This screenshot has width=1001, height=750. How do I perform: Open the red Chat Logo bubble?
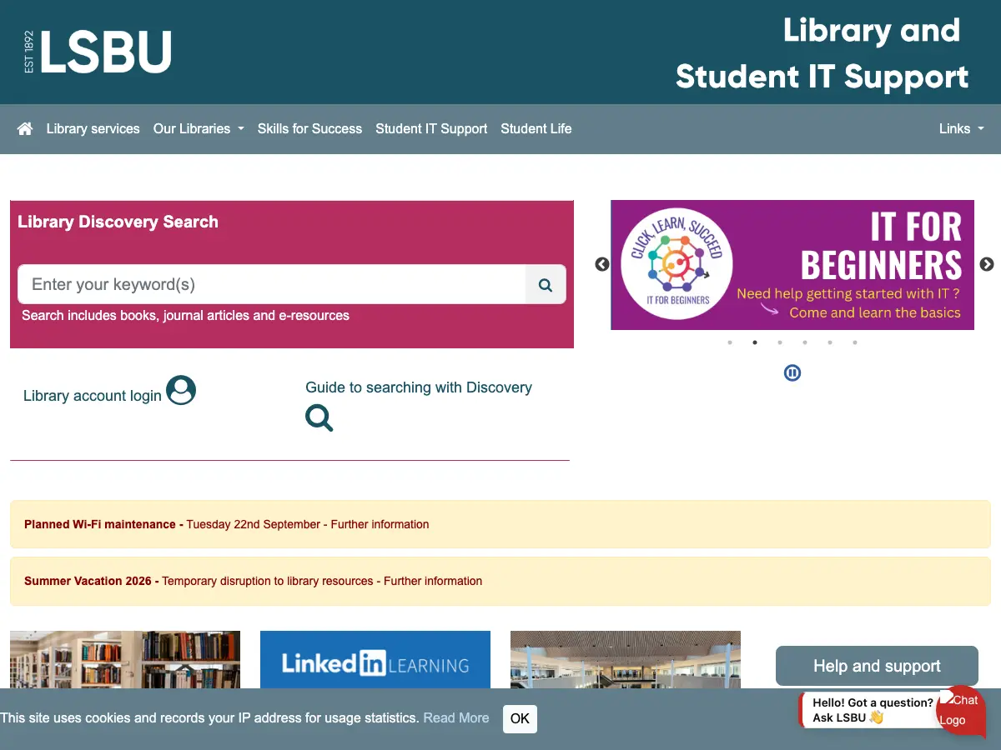point(962,710)
